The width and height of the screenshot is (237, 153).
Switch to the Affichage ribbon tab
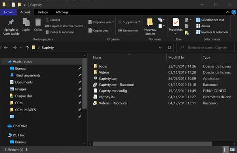pos(62,12)
